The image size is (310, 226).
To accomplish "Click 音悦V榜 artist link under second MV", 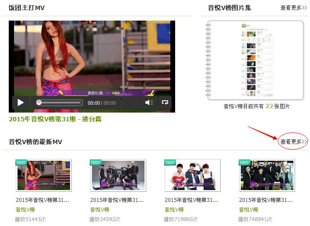I will (100, 209).
